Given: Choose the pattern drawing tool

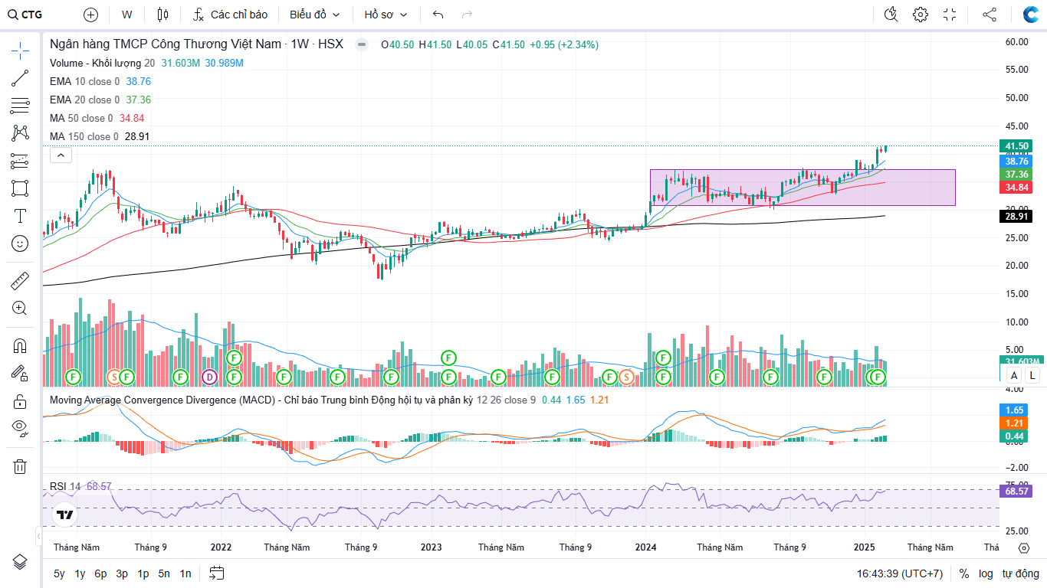Looking at the screenshot, I should pyautogui.click(x=20, y=132).
